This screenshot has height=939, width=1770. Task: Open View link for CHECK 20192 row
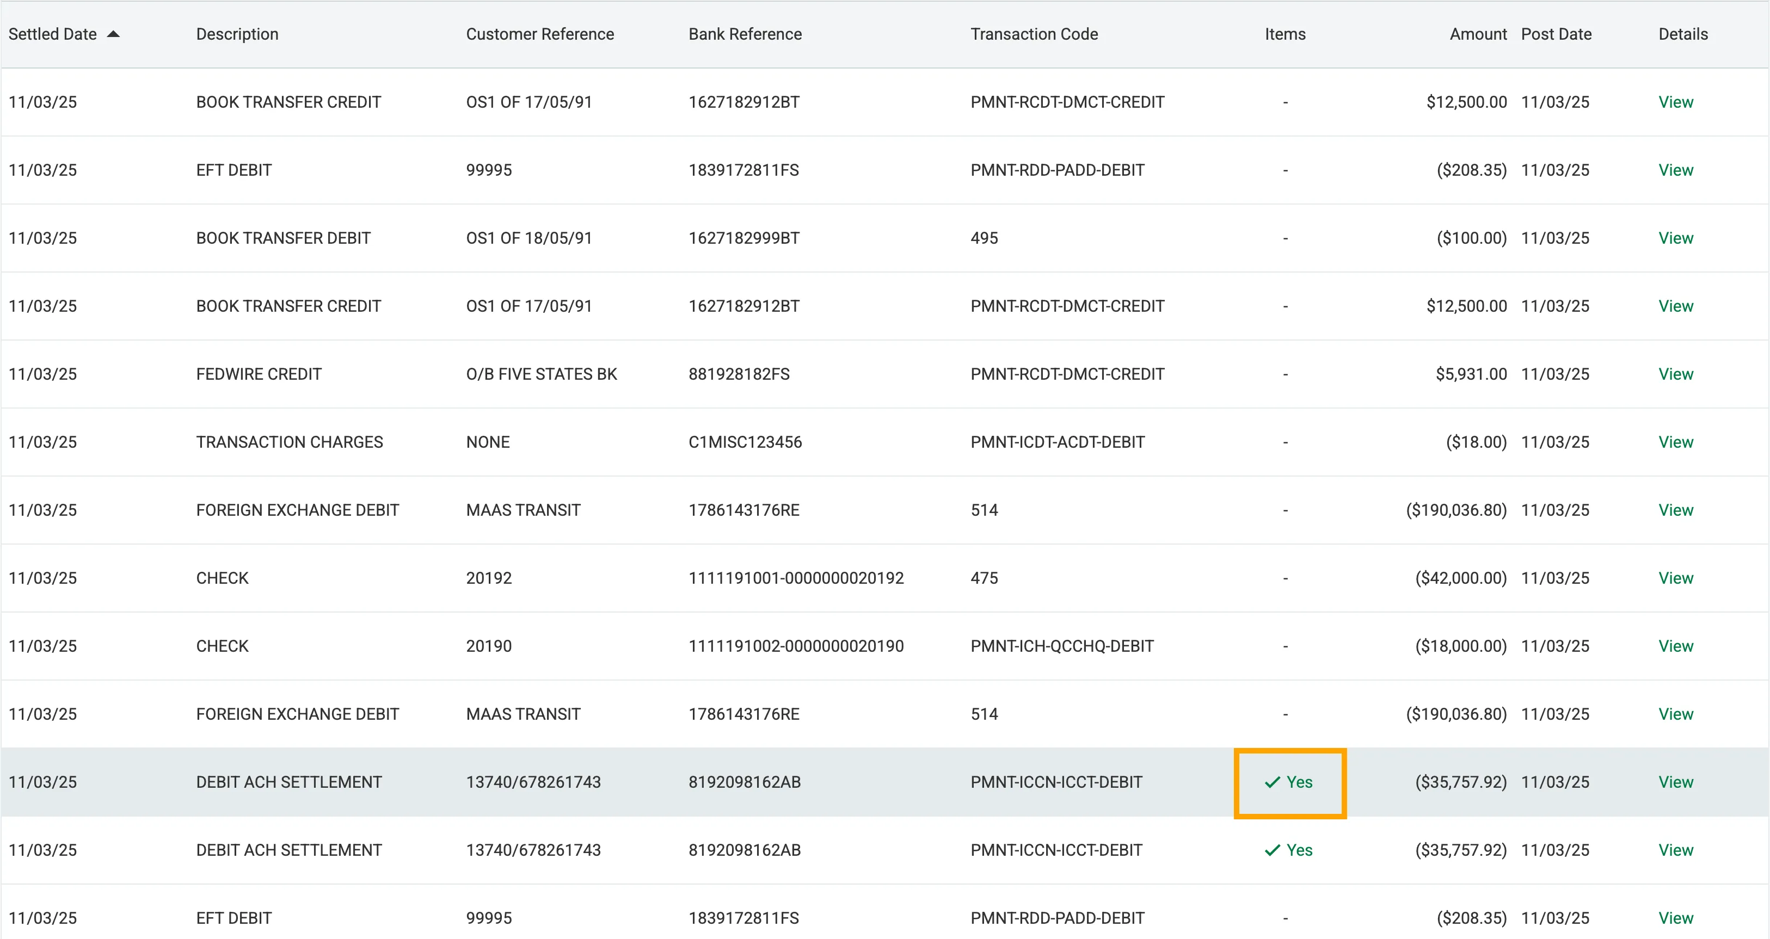tap(1676, 578)
